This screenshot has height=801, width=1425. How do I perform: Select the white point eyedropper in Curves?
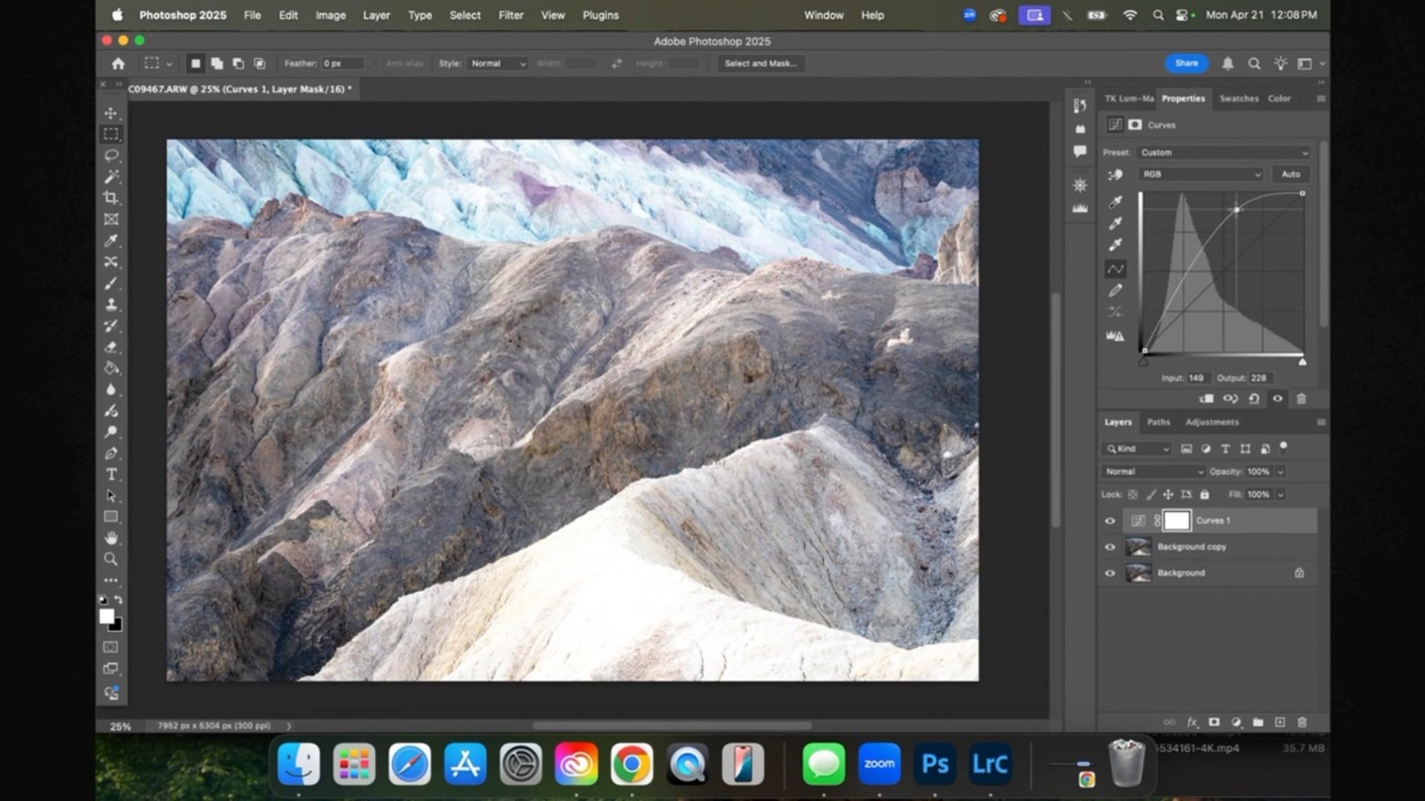click(1116, 243)
